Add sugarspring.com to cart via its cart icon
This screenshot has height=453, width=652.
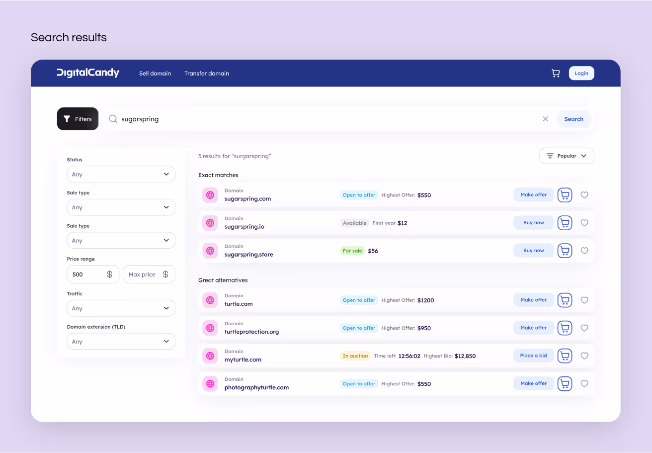click(565, 195)
